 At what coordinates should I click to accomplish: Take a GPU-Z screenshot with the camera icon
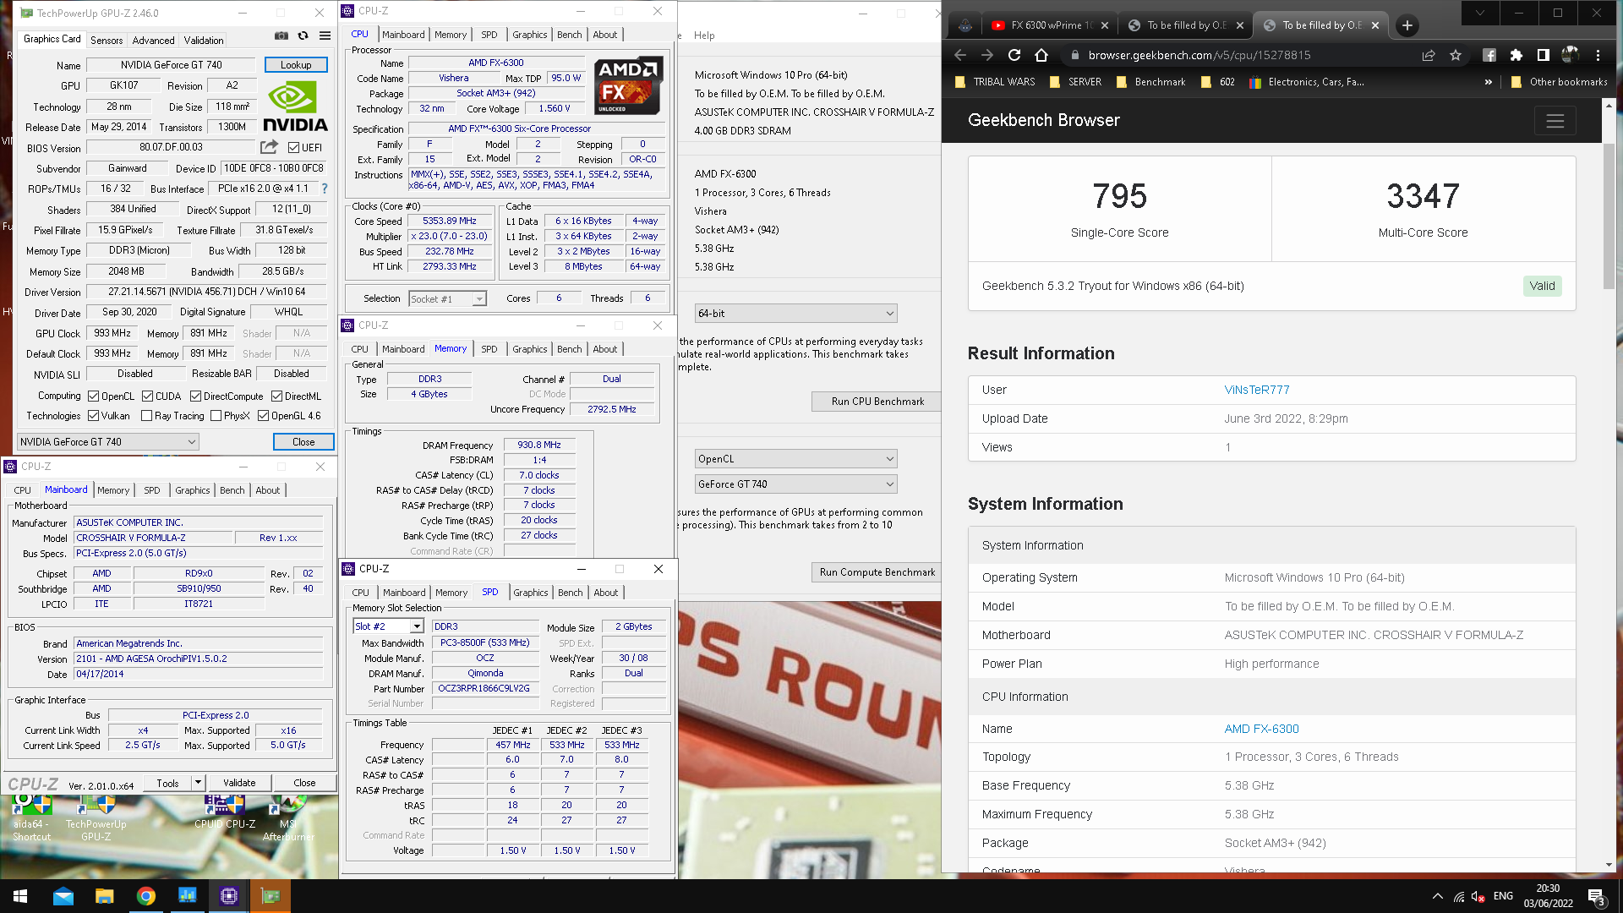(281, 36)
